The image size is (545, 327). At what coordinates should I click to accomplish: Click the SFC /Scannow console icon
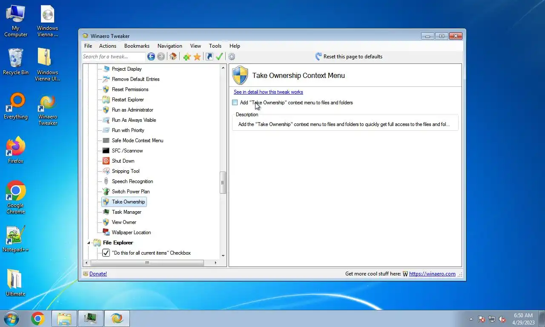tap(106, 151)
